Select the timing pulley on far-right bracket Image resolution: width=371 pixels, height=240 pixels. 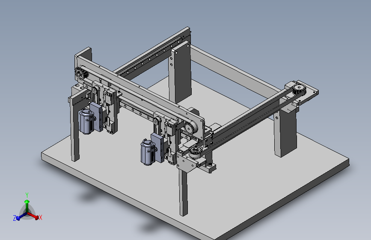299,90
